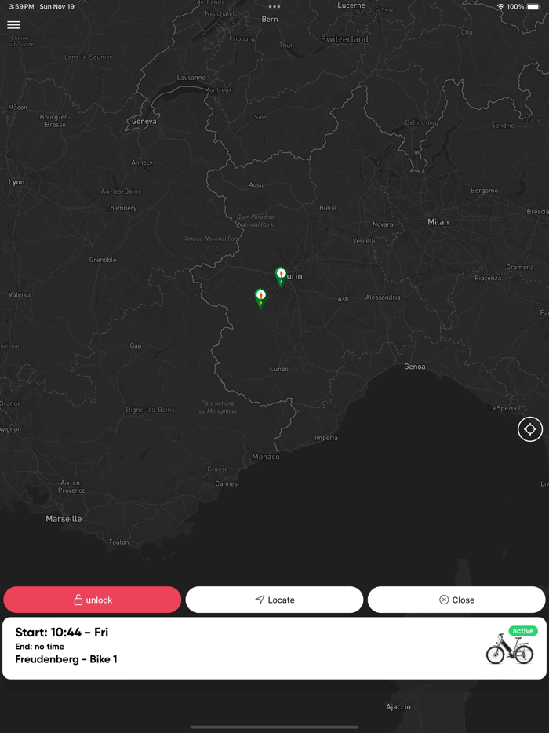Tap the battery indicator
549x733 pixels.
click(533, 6)
